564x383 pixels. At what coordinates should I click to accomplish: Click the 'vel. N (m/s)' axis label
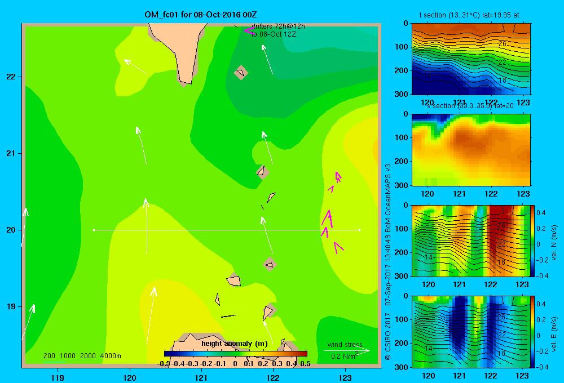click(x=554, y=243)
